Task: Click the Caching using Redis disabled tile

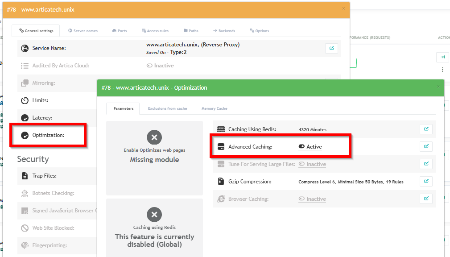Action: pos(154,228)
